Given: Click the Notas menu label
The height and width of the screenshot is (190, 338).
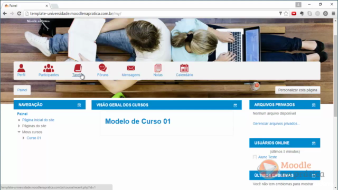Looking at the screenshot, I should tap(158, 75).
